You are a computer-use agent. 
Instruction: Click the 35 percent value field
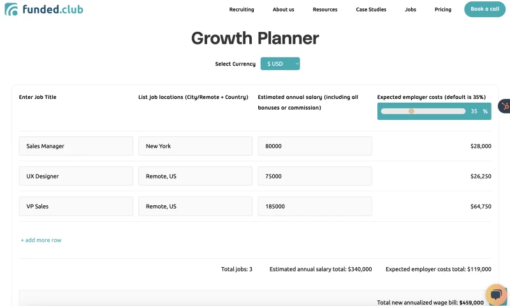click(474, 111)
